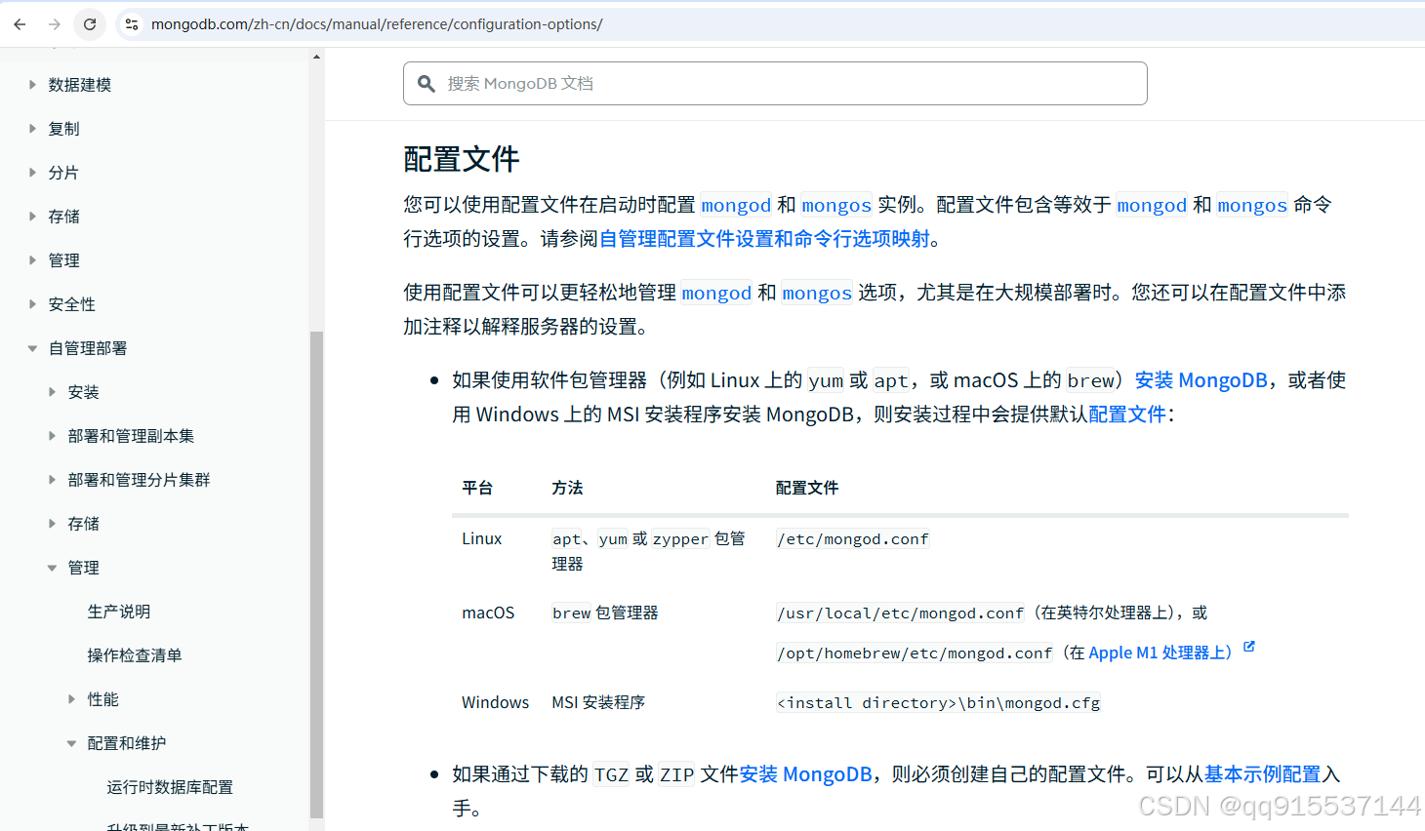Click the magnifier icon in the search box
The height and width of the screenshot is (831, 1425).
coord(427,84)
